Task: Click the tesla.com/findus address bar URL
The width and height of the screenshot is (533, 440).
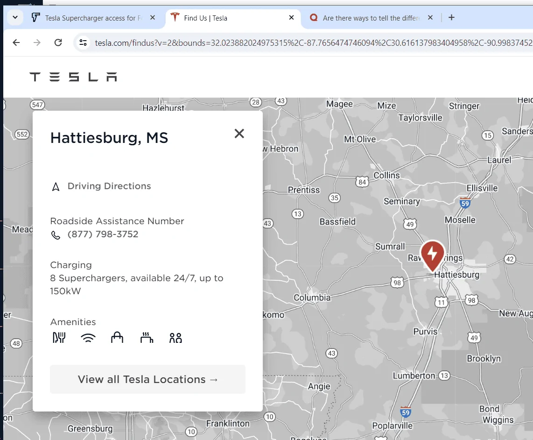Action: click(x=314, y=43)
